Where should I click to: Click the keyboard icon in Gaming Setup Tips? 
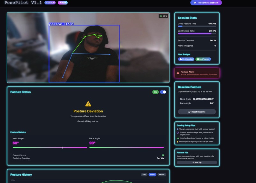click(178, 138)
